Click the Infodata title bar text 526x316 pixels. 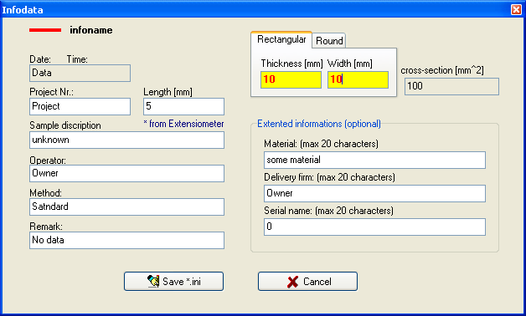(23, 10)
